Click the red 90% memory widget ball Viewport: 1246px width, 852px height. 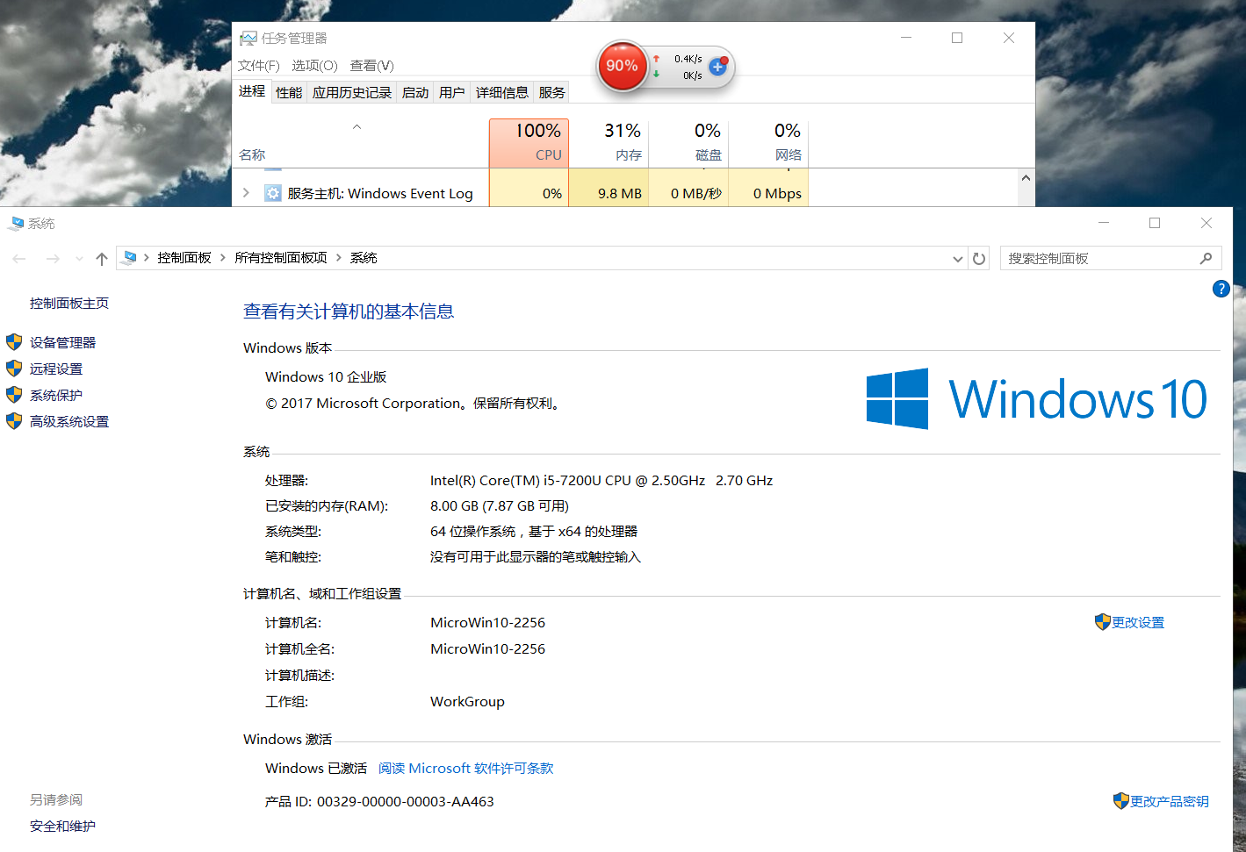(x=622, y=66)
